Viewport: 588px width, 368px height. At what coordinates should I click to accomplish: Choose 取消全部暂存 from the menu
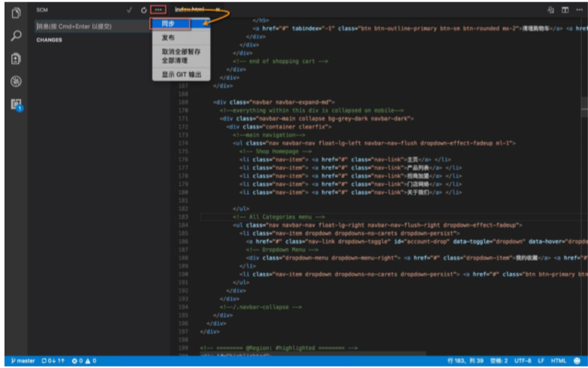pyautogui.click(x=181, y=52)
